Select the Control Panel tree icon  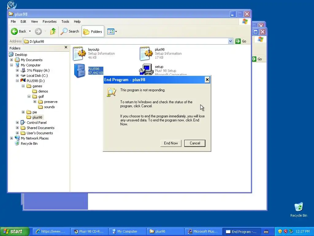[x=23, y=122]
